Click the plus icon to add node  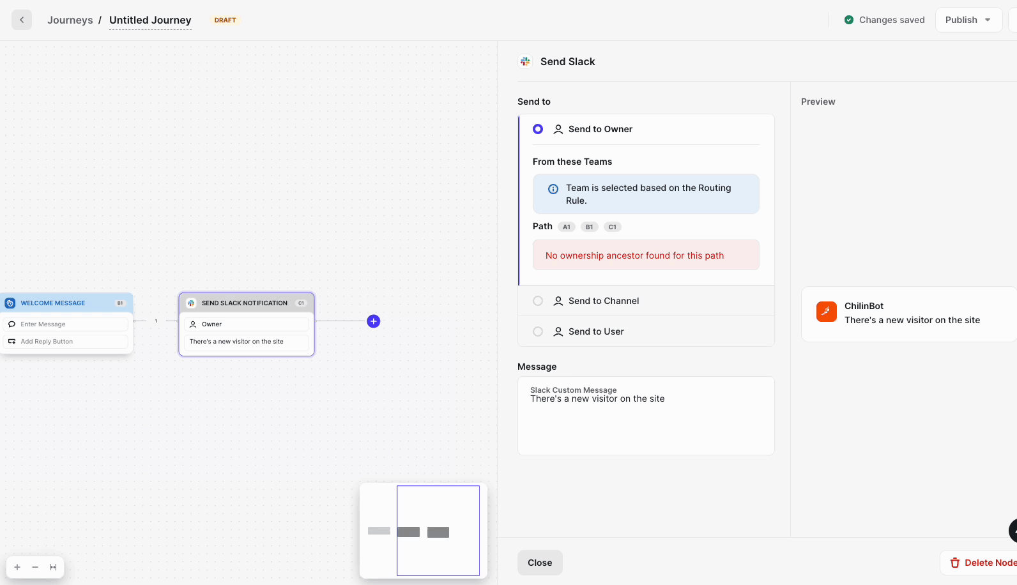[x=374, y=321]
